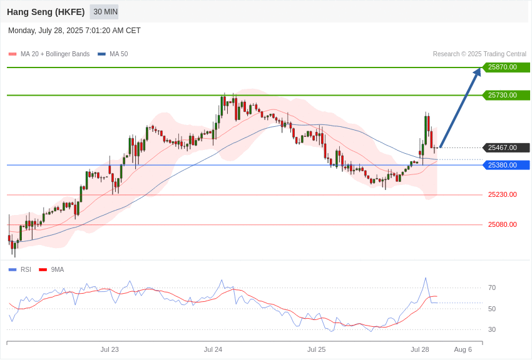Image resolution: width=532 pixels, height=360 pixels.
Task: Select the Jul 24 date axis label
Action: (213, 349)
